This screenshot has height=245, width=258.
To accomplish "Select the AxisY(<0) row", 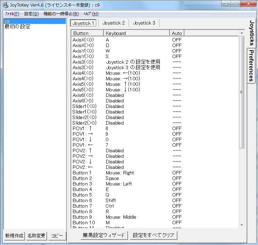I will (155, 51).
